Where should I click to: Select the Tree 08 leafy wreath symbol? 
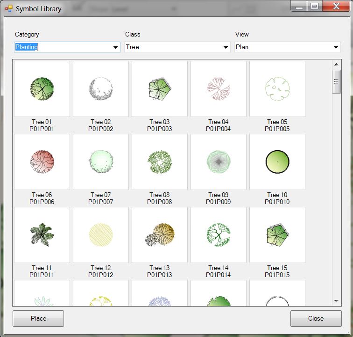tap(160, 161)
